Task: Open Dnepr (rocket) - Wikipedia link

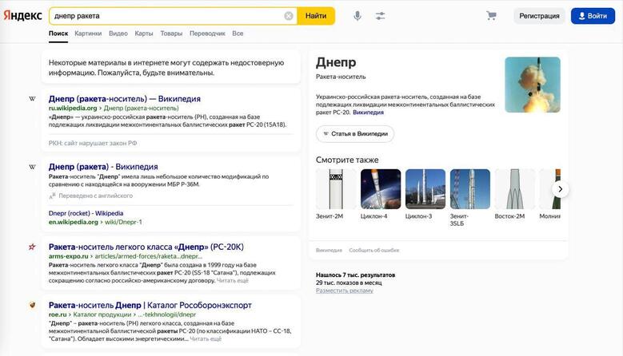Action: click(86, 213)
